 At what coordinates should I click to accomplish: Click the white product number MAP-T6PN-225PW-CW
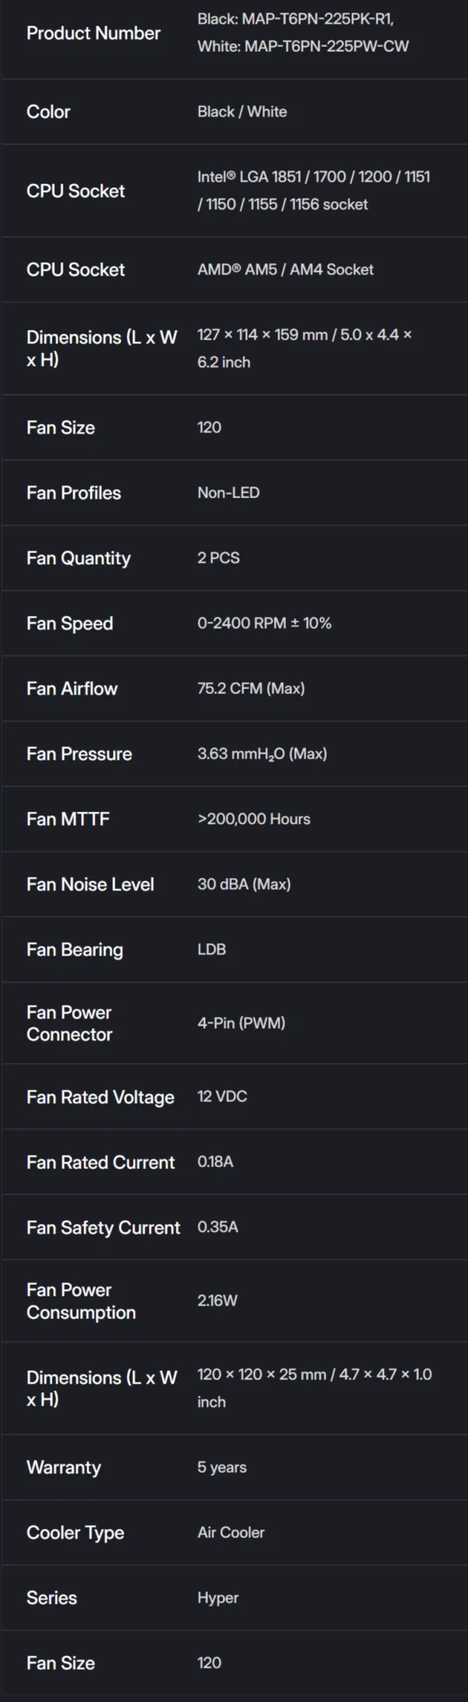326,46
